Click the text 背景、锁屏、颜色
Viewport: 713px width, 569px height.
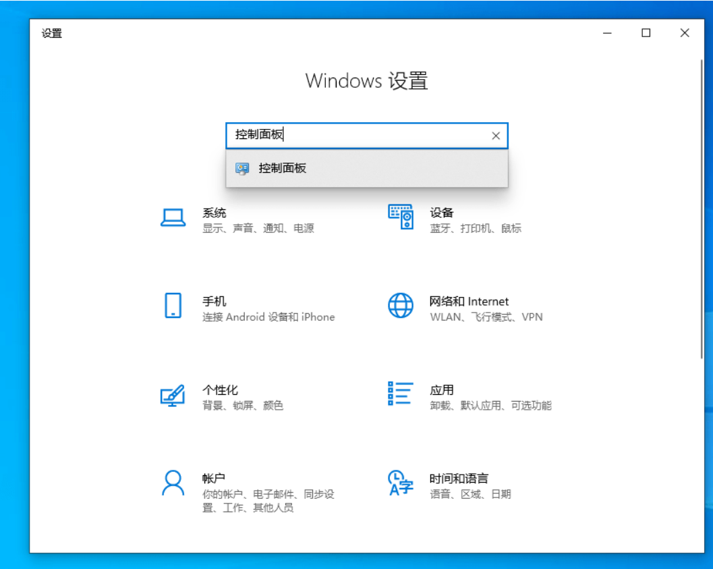pyautogui.click(x=243, y=405)
